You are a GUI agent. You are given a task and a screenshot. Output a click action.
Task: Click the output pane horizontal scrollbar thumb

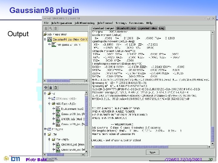(131, 147)
